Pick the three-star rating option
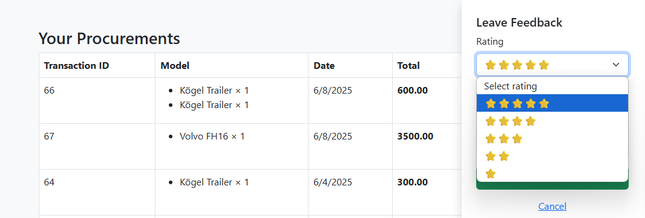 click(552, 138)
